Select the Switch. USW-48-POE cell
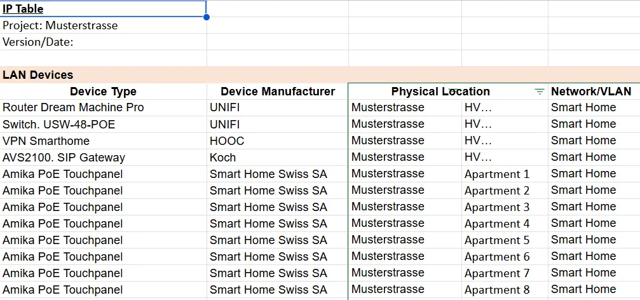Image resolution: width=640 pixels, height=300 pixels. point(103,124)
